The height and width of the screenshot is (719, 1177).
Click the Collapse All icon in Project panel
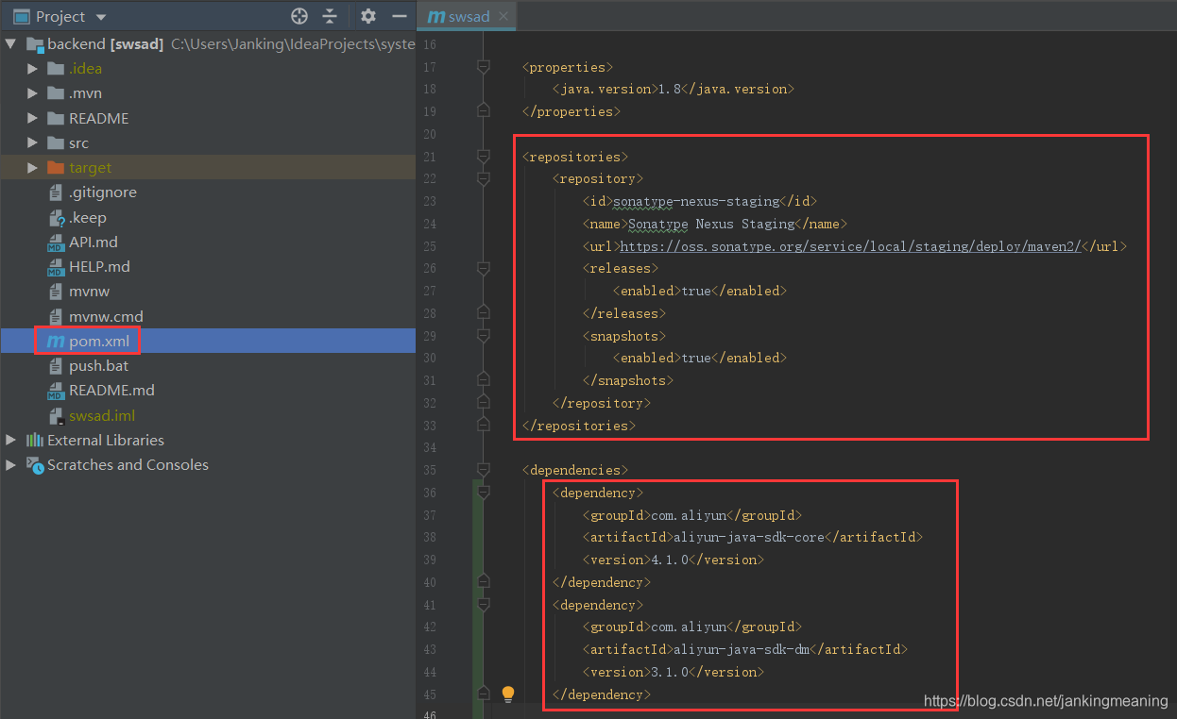(x=330, y=16)
